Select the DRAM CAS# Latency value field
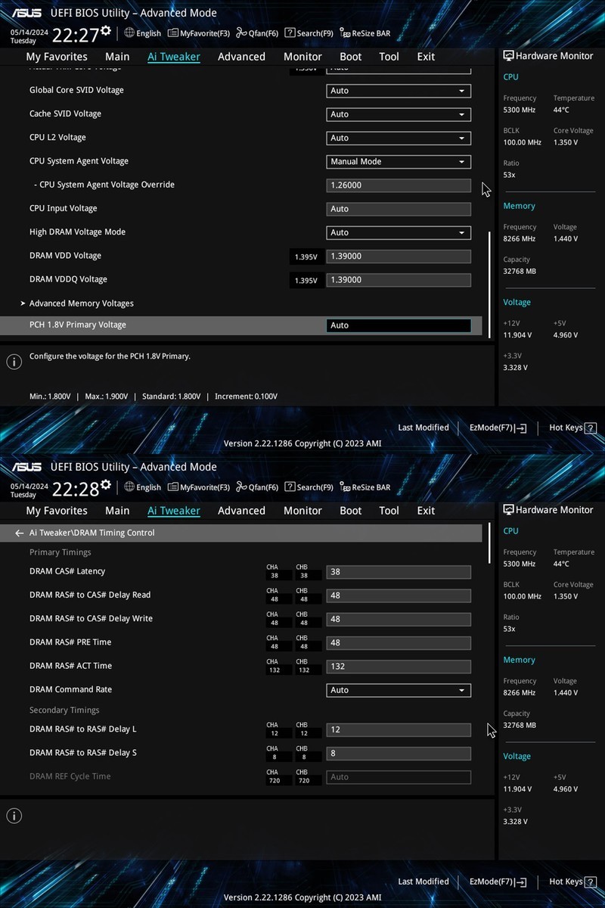 (399, 571)
